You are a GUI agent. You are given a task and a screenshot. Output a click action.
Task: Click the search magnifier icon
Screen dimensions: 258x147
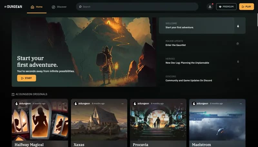point(80,7)
